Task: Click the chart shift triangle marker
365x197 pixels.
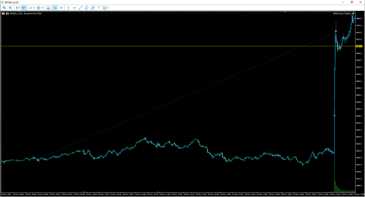Action: point(285,12)
